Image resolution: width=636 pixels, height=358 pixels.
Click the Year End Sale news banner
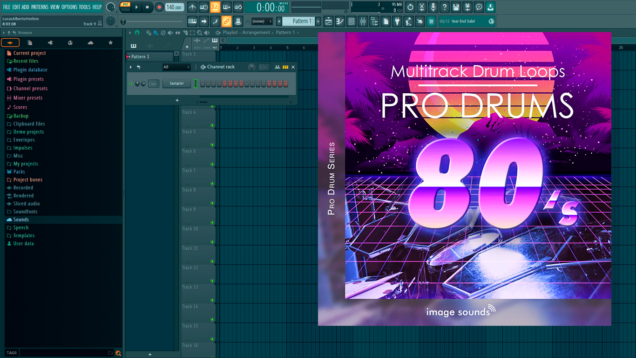pos(467,21)
